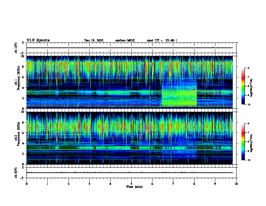Select the ch.1 "Frequency (kHz)" axis label
The width and height of the screenshot is (266, 206).
click(18, 78)
